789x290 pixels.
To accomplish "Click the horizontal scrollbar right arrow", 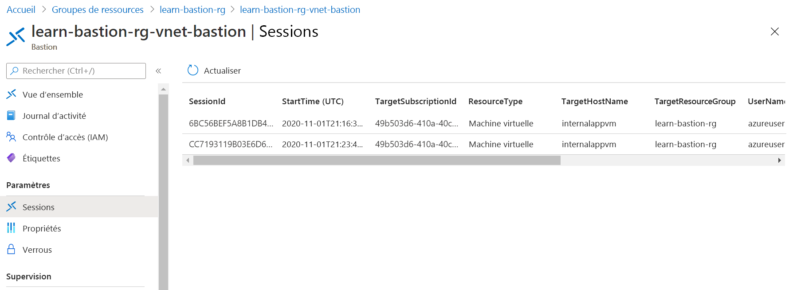I will coord(779,159).
